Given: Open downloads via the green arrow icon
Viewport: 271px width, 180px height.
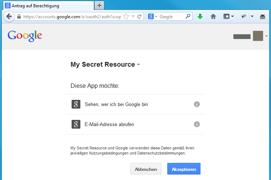Looking at the screenshot, I should point(200,16).
